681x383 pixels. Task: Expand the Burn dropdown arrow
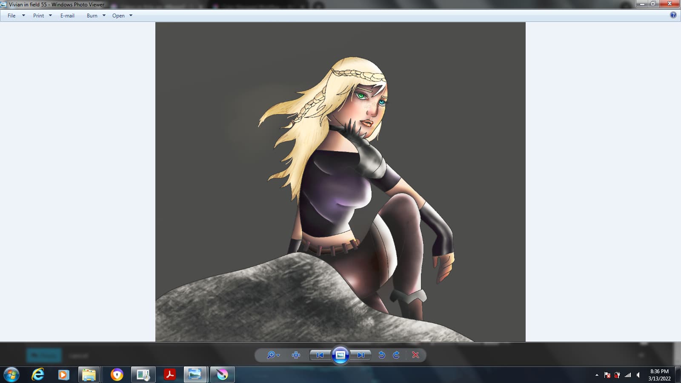pyautogui.click(x=104, y=16)
